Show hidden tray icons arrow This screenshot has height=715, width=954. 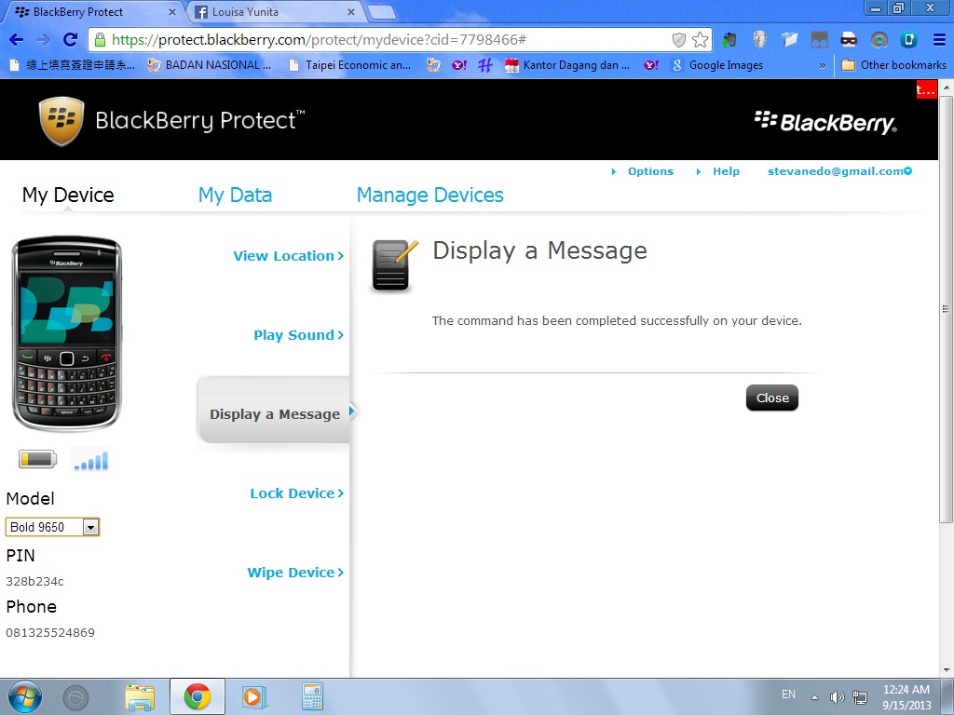(x=814, y=697)
